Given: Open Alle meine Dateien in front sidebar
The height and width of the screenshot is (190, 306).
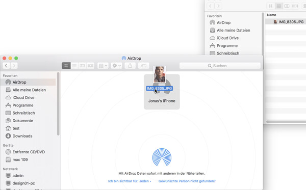Looking at the screenshot, I should (x=28, y=90).
